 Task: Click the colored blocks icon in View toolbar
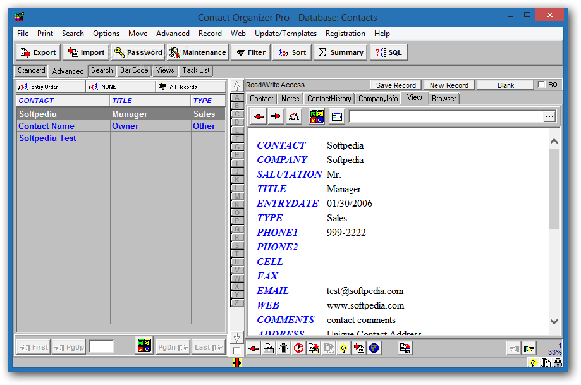317,117
